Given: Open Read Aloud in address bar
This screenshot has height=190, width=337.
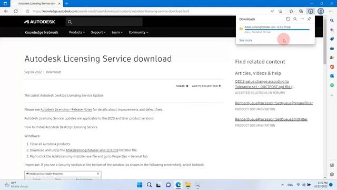Looking at the screenshot, I should point(272,11).
